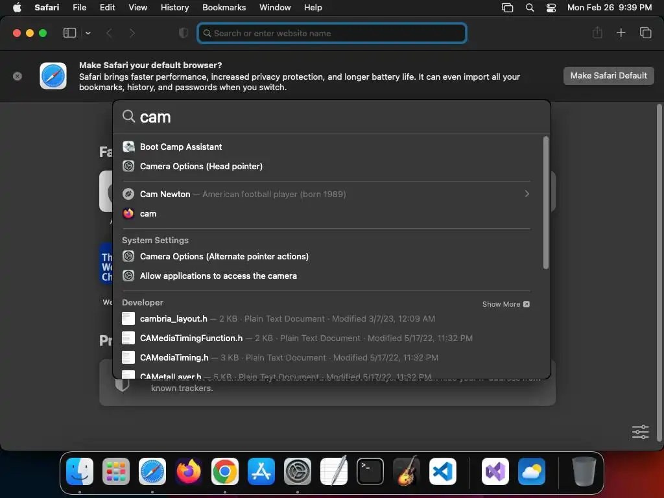Click Make Safari Default button
The image size is (664, 498).
tap(608, 75)
